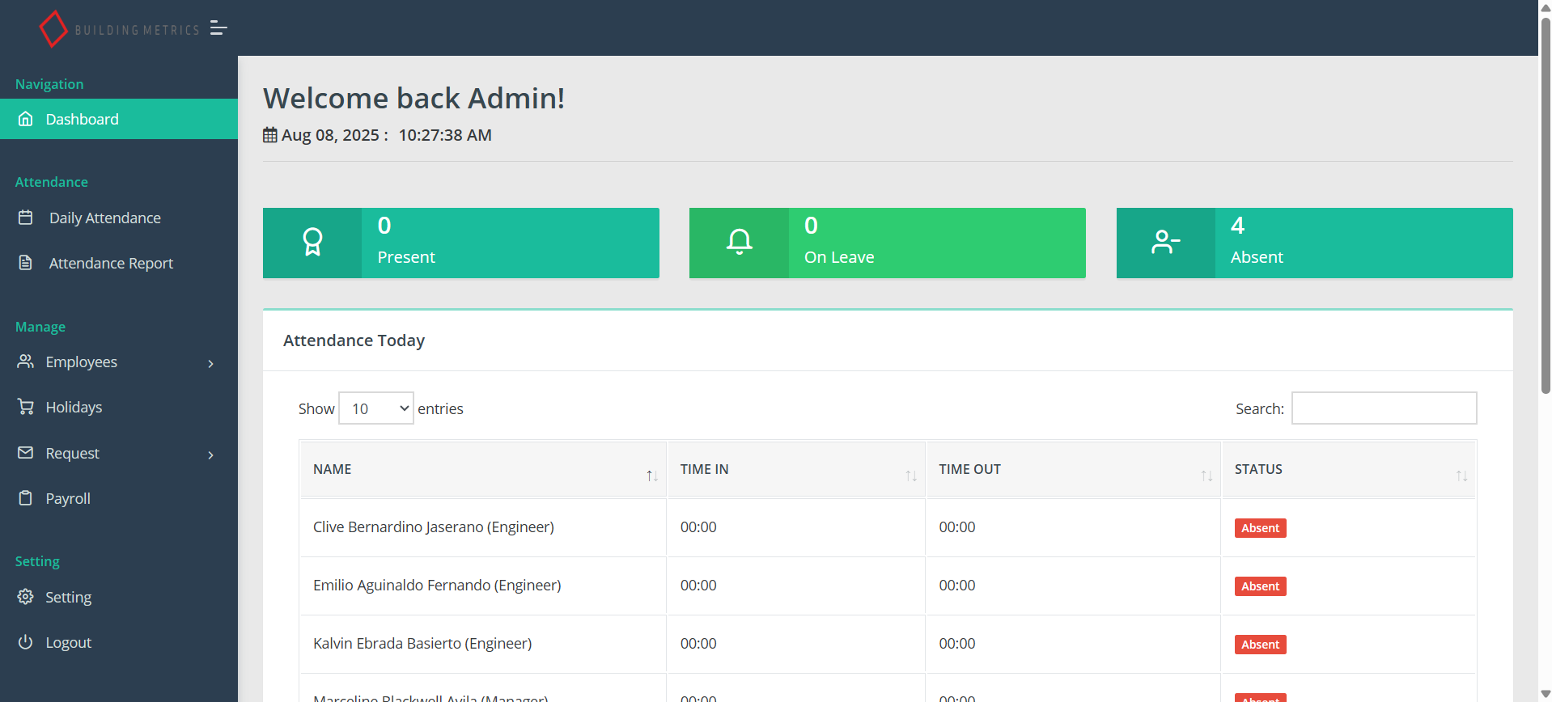Toggle the sidebar hamburger menu icon
This screenshot has height=702, width=1552.
pyautogui.click(x=218, y=28)
